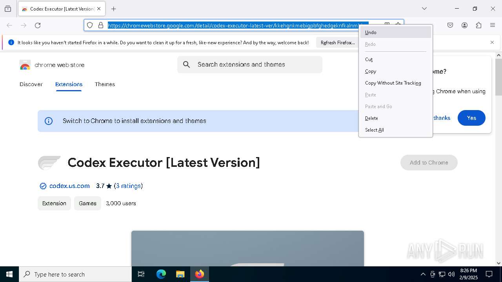This screenshot has width=502, height=282.
Task: Click the verified badge beside codex.us.com
Action: click(x=43, y=186)
